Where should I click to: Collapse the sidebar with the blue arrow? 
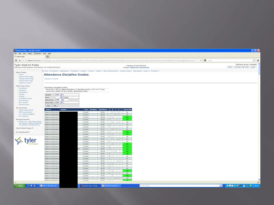click(x=43, y=71)
